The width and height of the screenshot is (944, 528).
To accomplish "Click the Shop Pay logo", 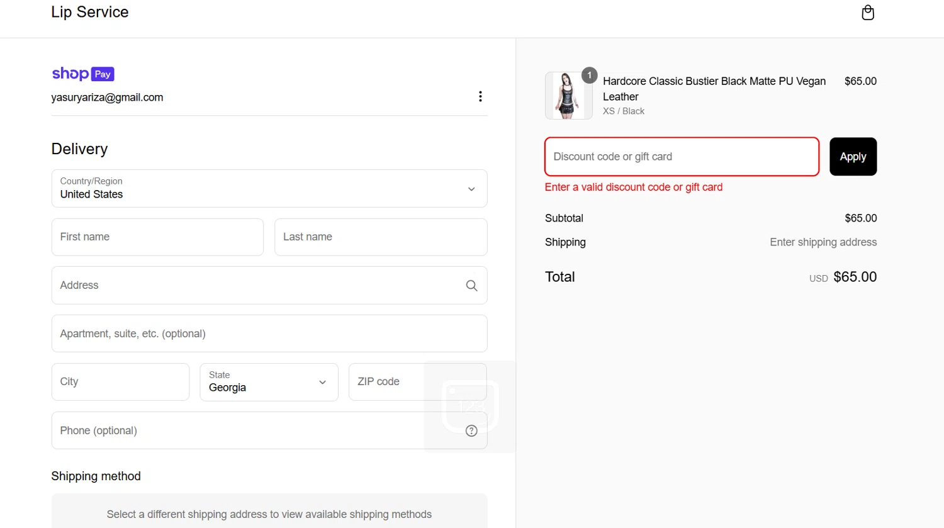I will pyautogui.click(x=83, y=74).
